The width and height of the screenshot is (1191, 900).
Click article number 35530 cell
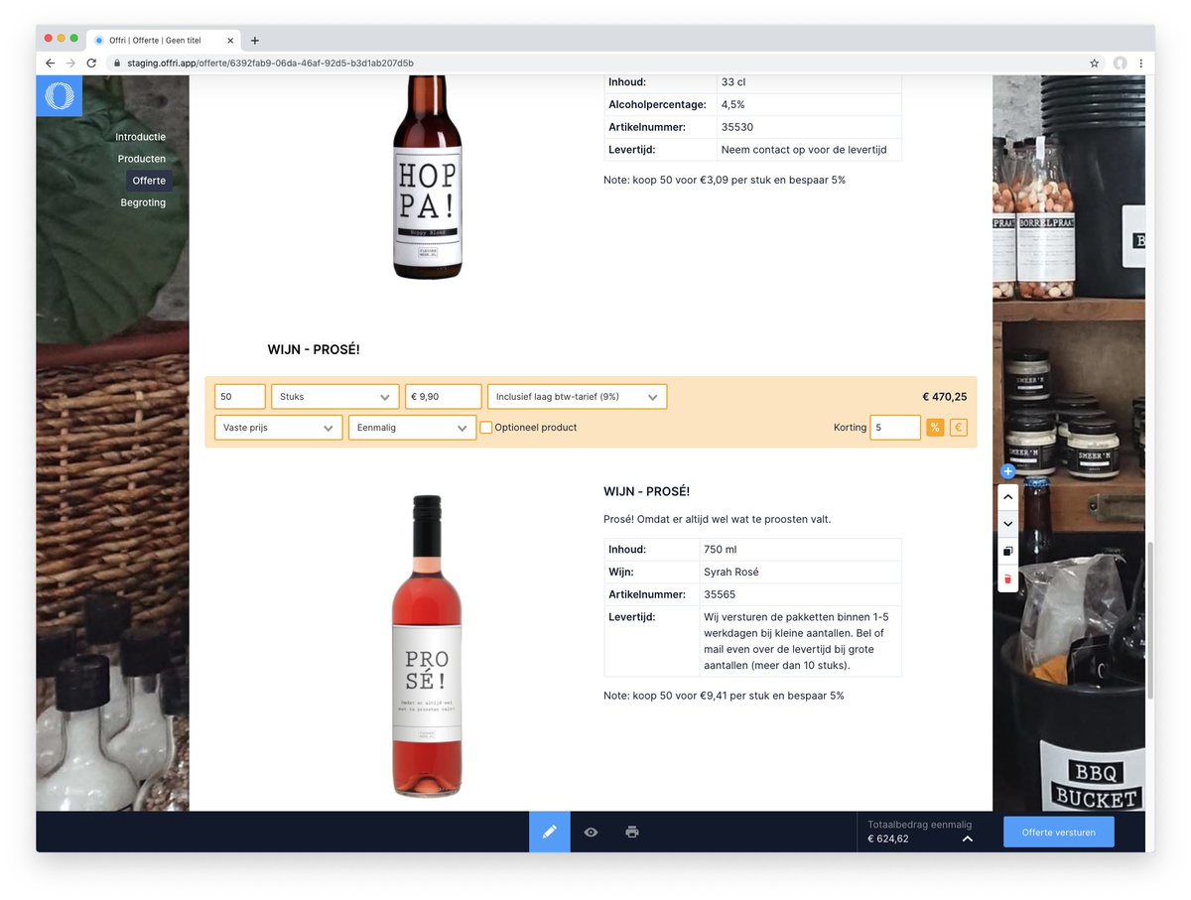coord(809,127)
